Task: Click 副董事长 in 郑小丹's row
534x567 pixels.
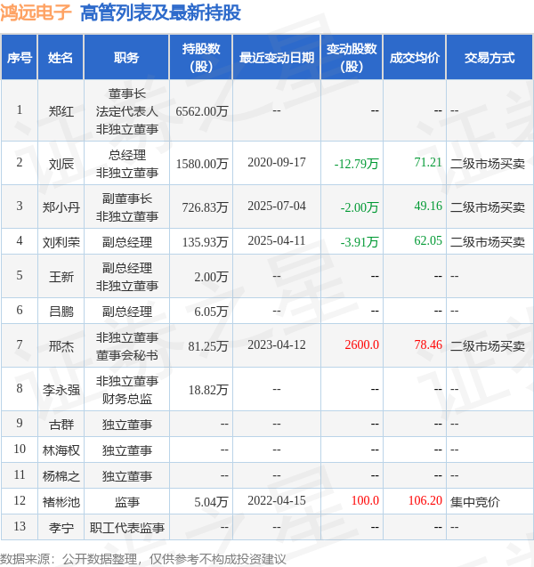Action: click(x=127, y=198)
